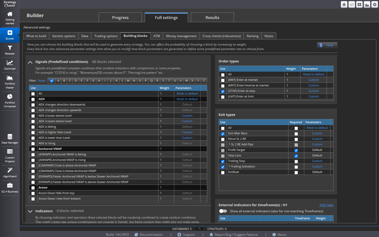Open Portfolio Composer pie icon
Screen dimensions: 379x237
click(x=10, y=97)
